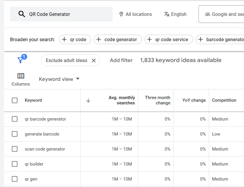
Task: Click plus icon on 'qr code service' chip
Action: pos(149,39)
